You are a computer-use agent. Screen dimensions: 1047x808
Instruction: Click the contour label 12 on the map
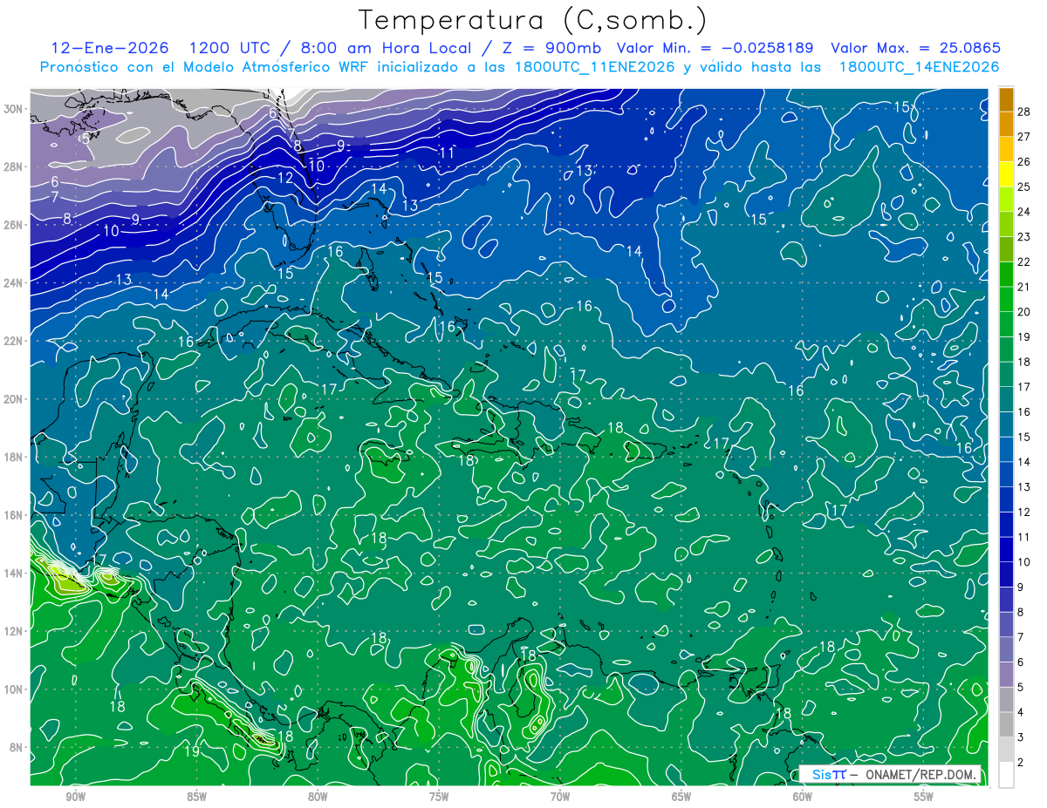[x=285, y=178]
